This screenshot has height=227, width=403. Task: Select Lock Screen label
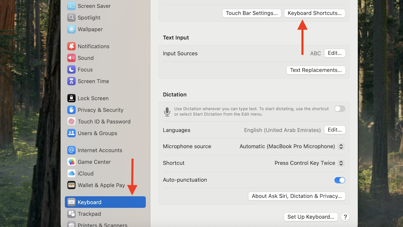point(93,98)
